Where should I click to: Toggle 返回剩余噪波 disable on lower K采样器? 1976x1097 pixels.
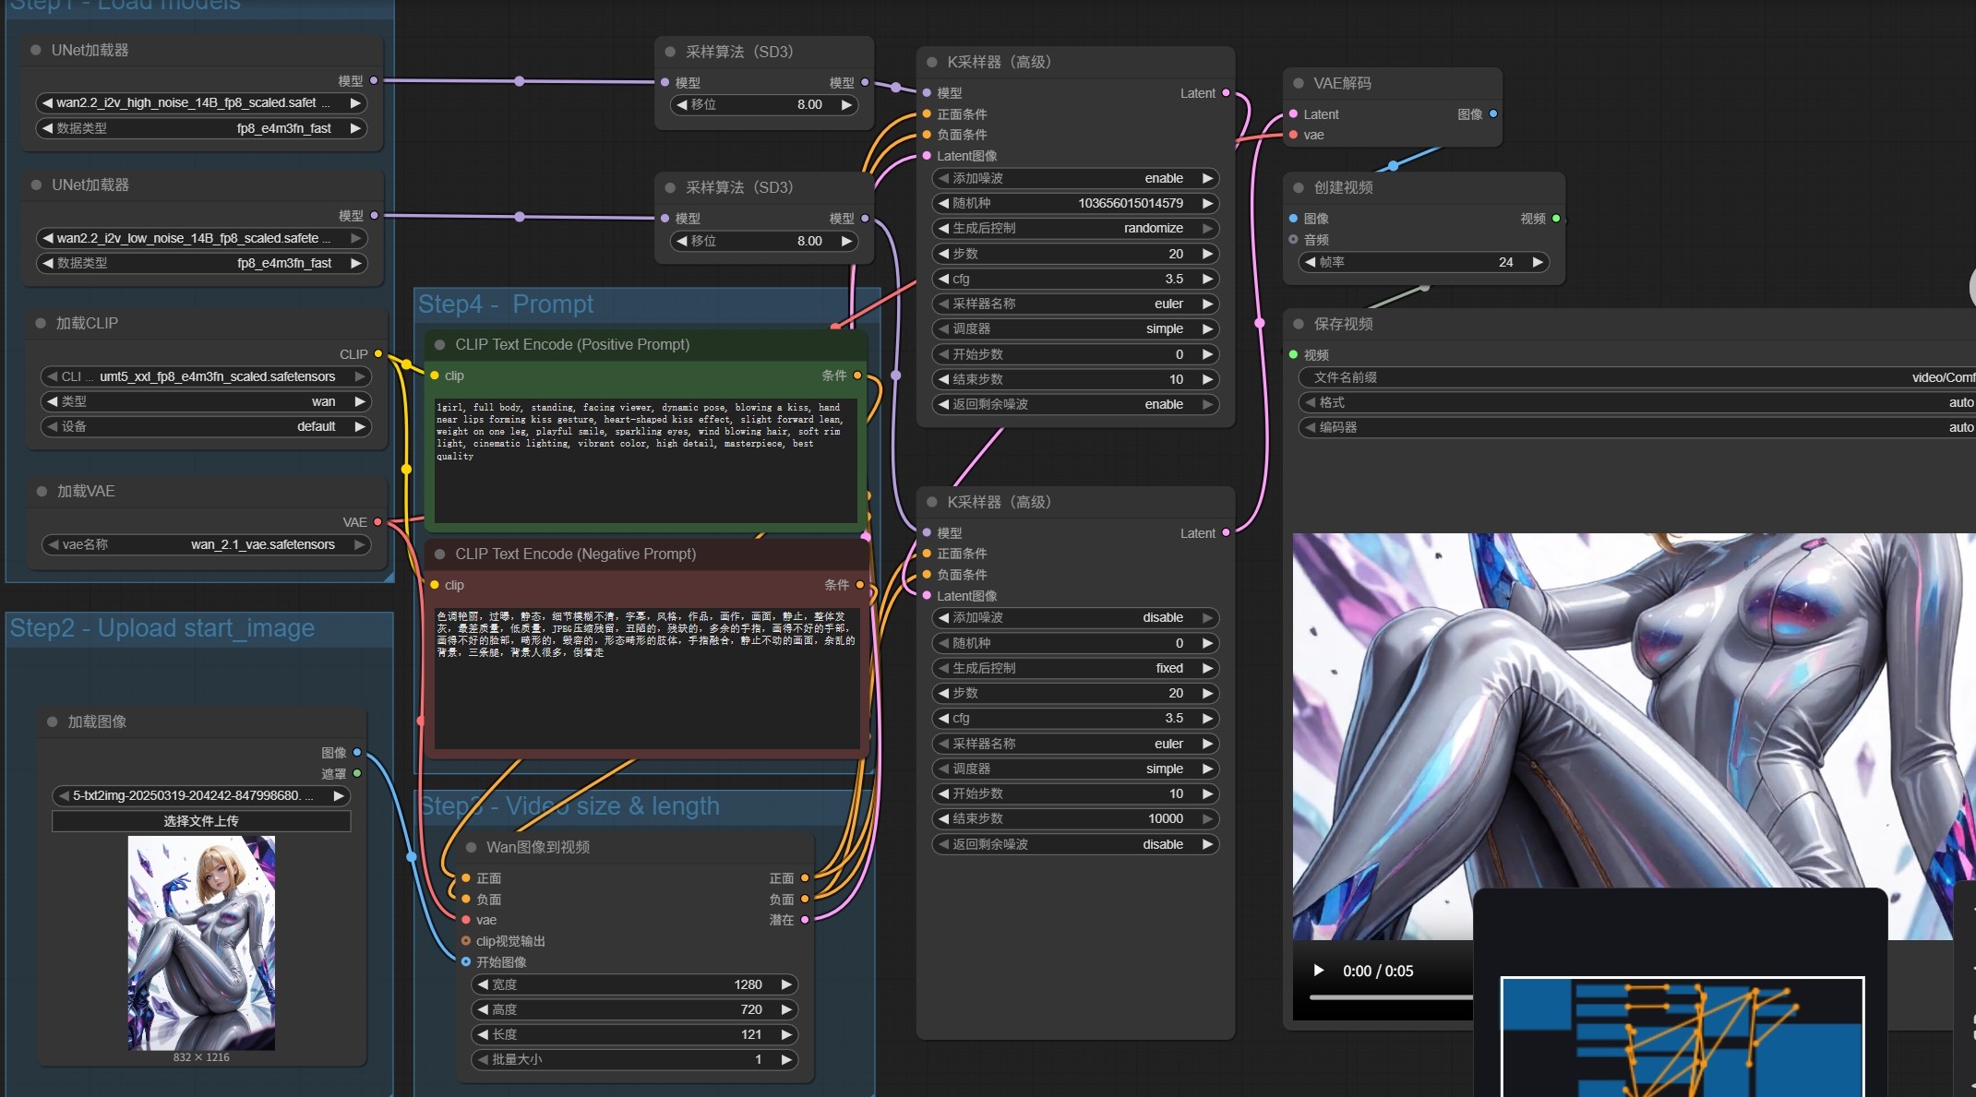click(x=1075, y=844)
